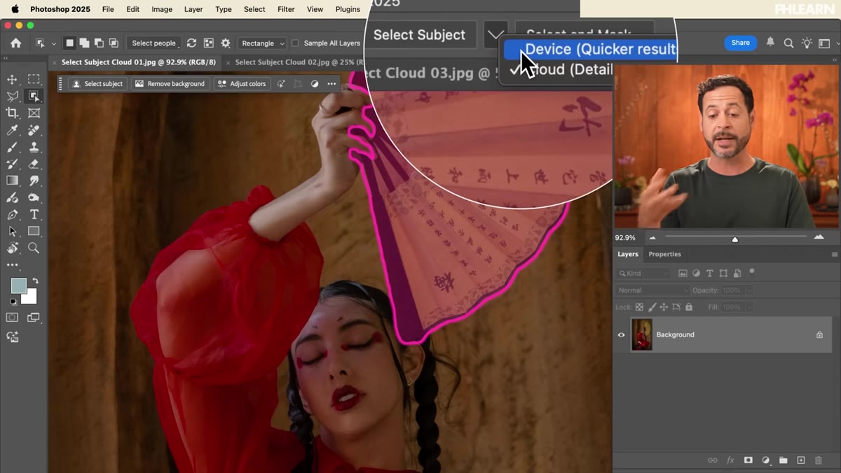841x473 pixels.
Task: Open the Layers panel options menu
Action: [x=834, y=254]
